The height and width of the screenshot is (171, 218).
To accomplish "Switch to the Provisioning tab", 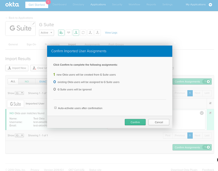I will click(52, 45).
